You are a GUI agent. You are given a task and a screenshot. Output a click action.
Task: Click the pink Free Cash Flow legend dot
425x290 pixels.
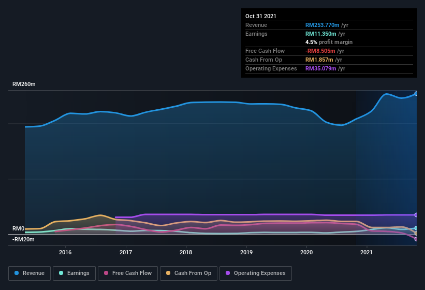106,273
